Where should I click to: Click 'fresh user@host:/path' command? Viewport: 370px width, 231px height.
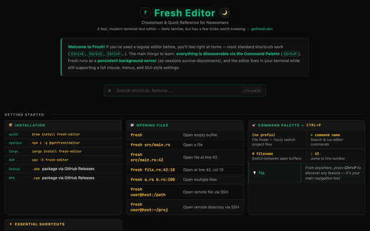point(148,192)
